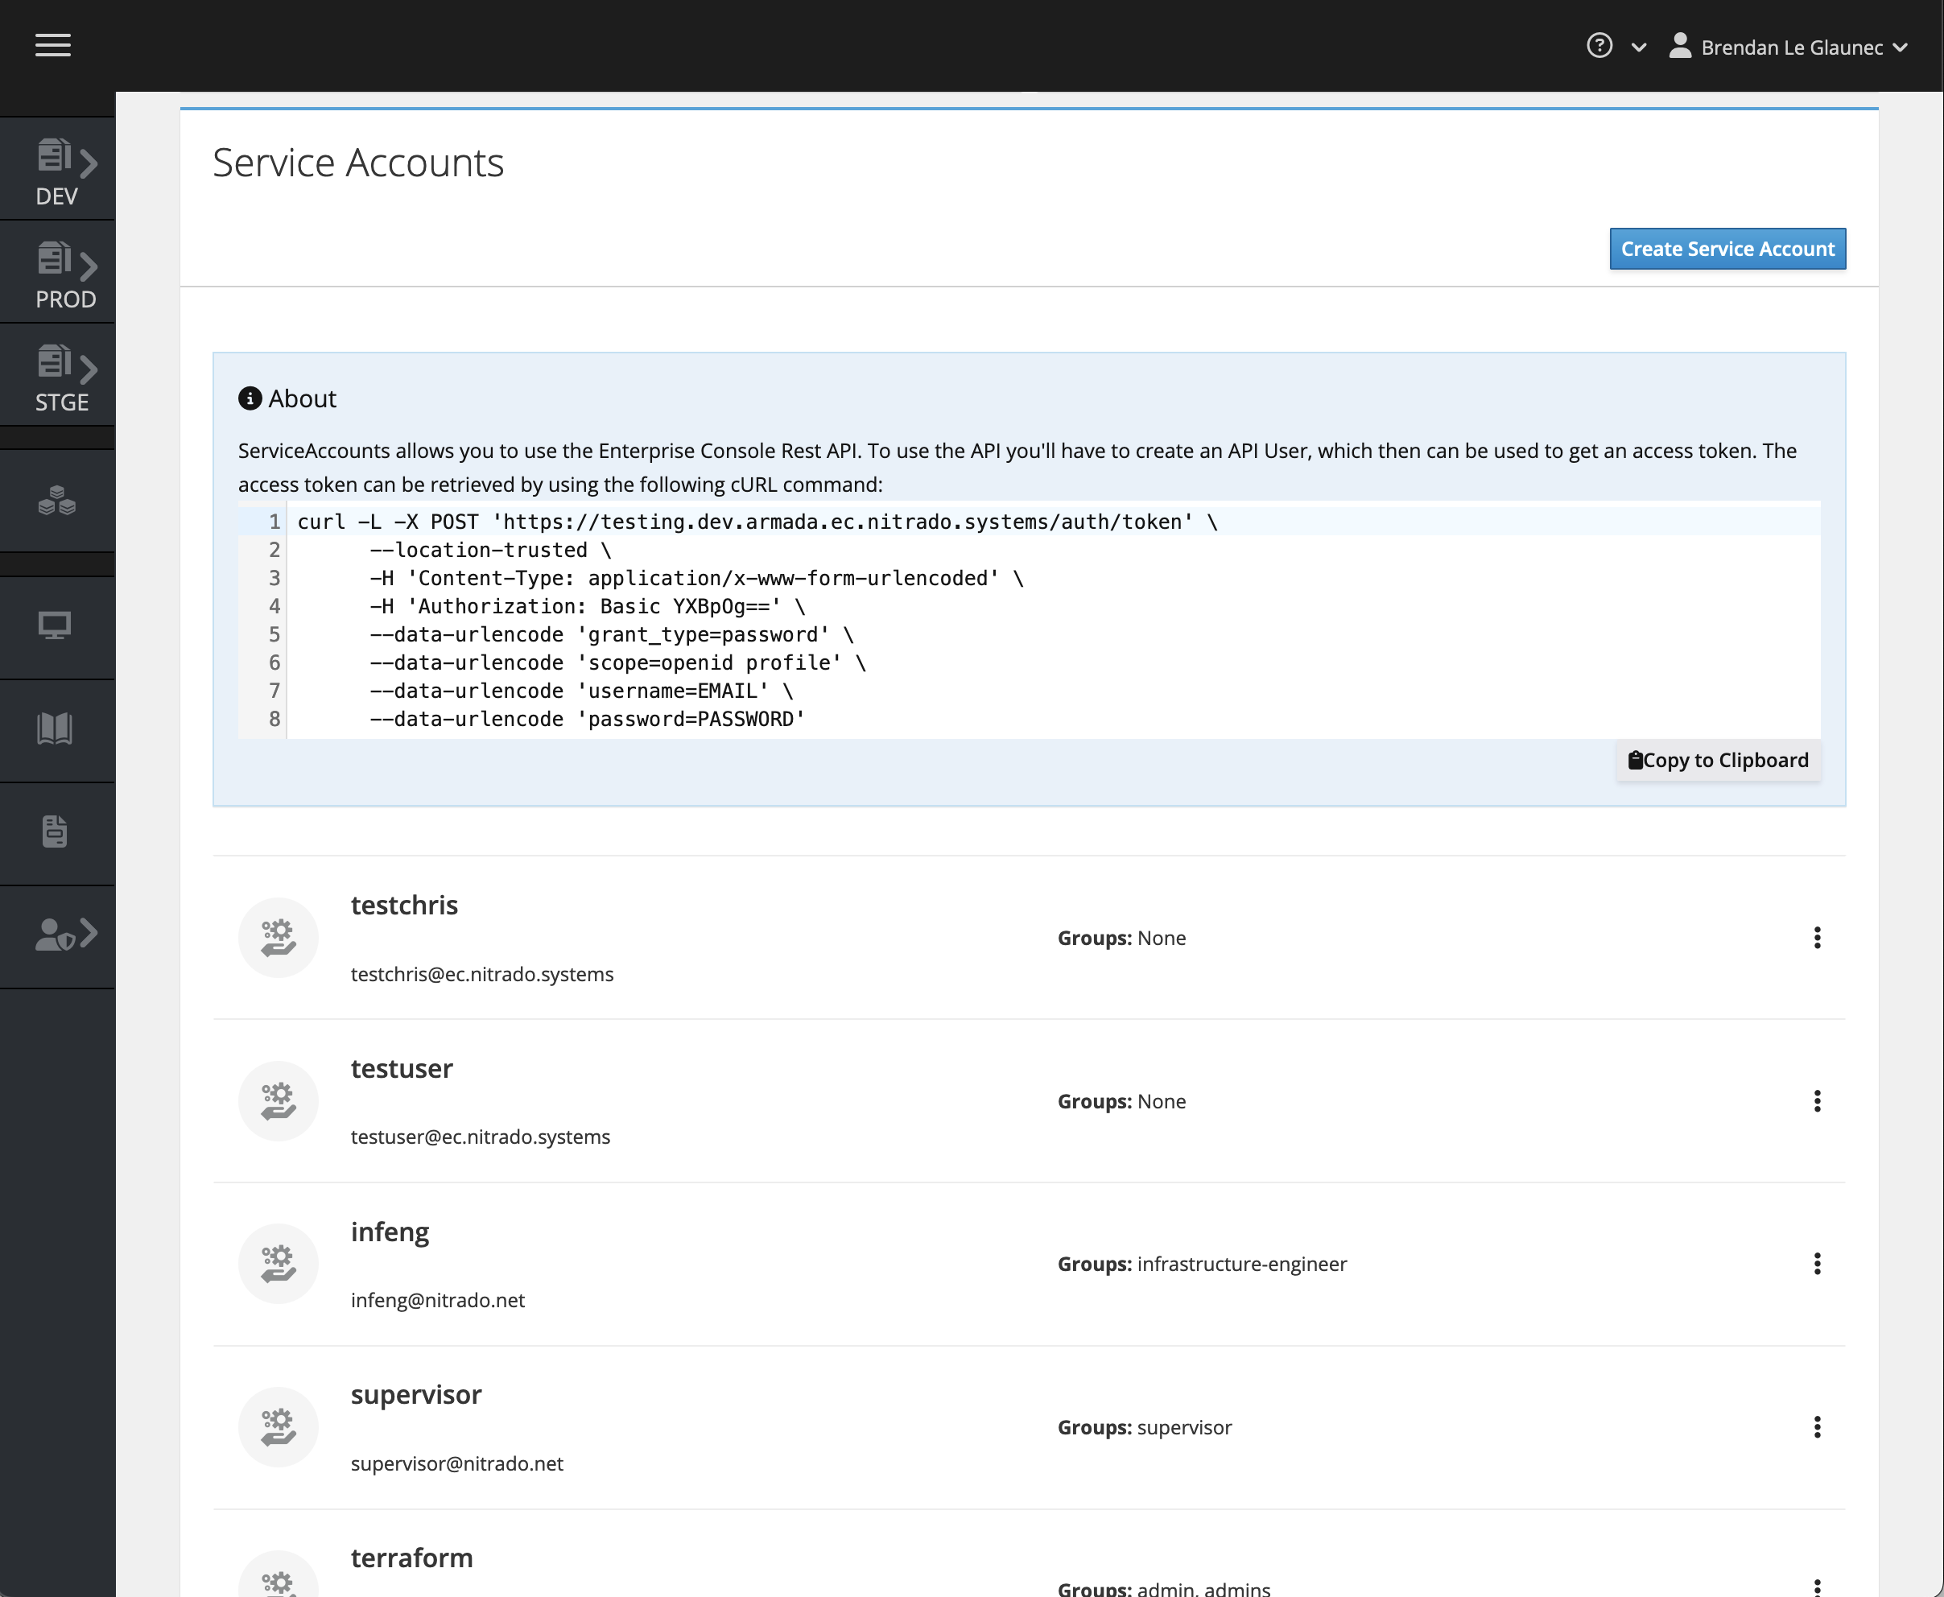
Task: Click the infrastructure-engineer group text
Action: point(1242,1264)
